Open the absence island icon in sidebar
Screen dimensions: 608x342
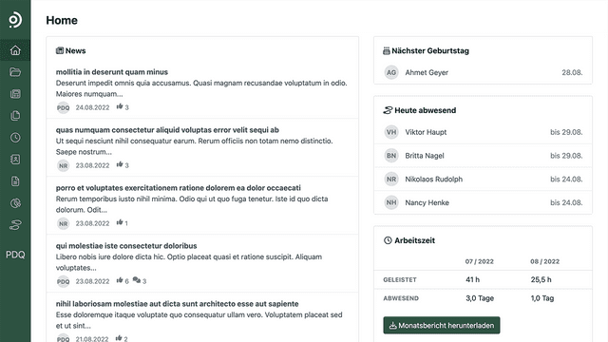15,225
